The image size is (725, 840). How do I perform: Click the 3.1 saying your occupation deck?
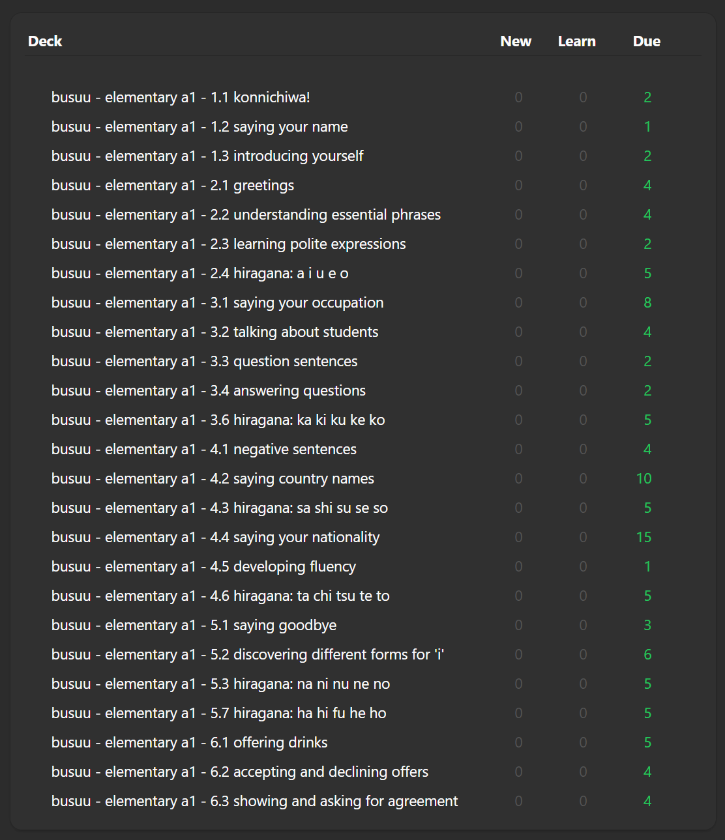(x=217, y=303)
